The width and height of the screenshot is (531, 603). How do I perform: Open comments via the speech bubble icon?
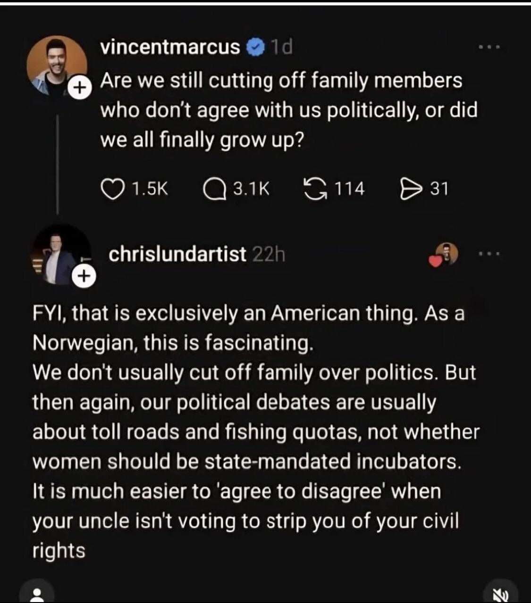(x=214, y=189)
